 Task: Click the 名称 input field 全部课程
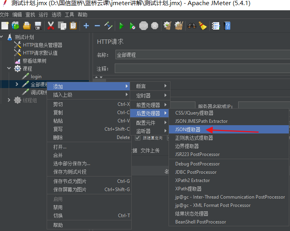[203, 54]
